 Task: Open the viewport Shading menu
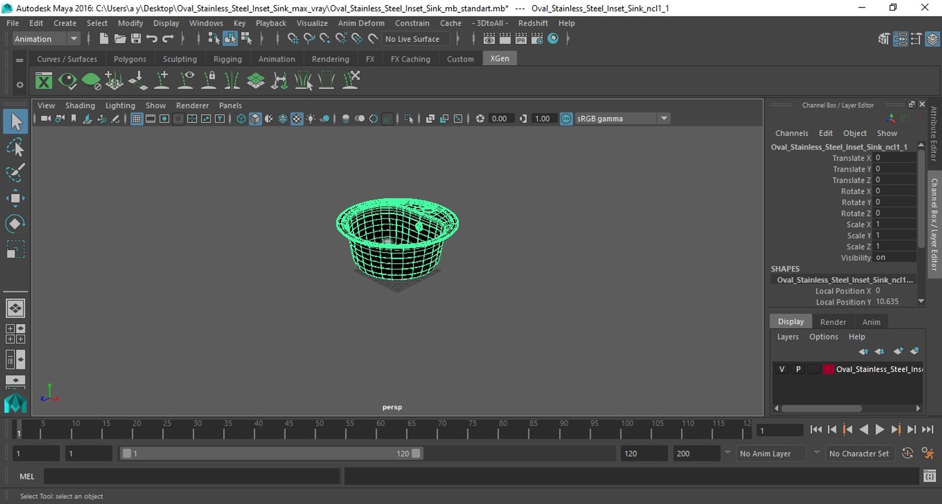(x=80, y=105)
